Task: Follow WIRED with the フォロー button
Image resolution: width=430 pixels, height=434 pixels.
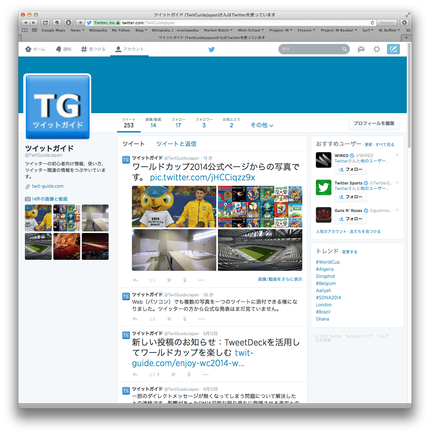Action: (350, 169)
